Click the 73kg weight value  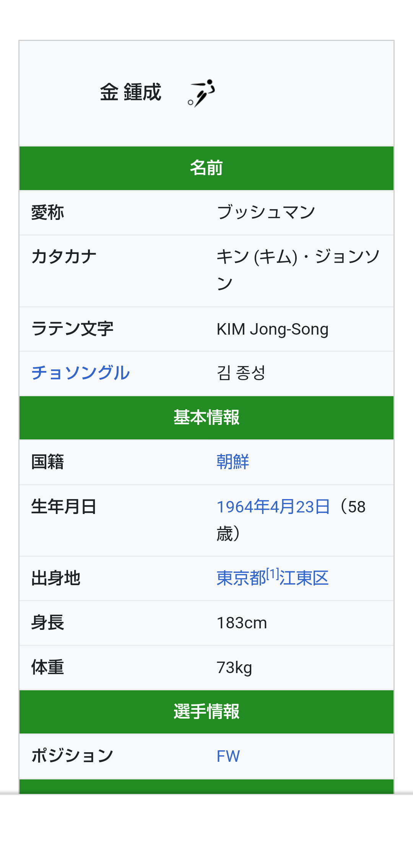(x=234, y=668)
